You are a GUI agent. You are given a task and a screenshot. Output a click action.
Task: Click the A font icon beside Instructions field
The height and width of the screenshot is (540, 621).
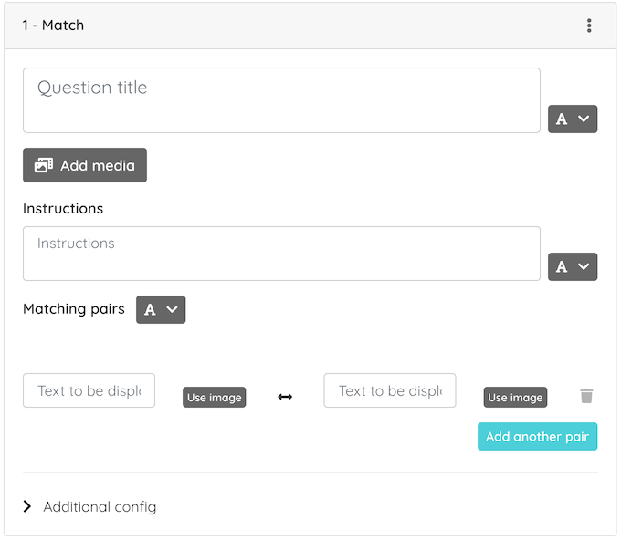pos(562,266)
